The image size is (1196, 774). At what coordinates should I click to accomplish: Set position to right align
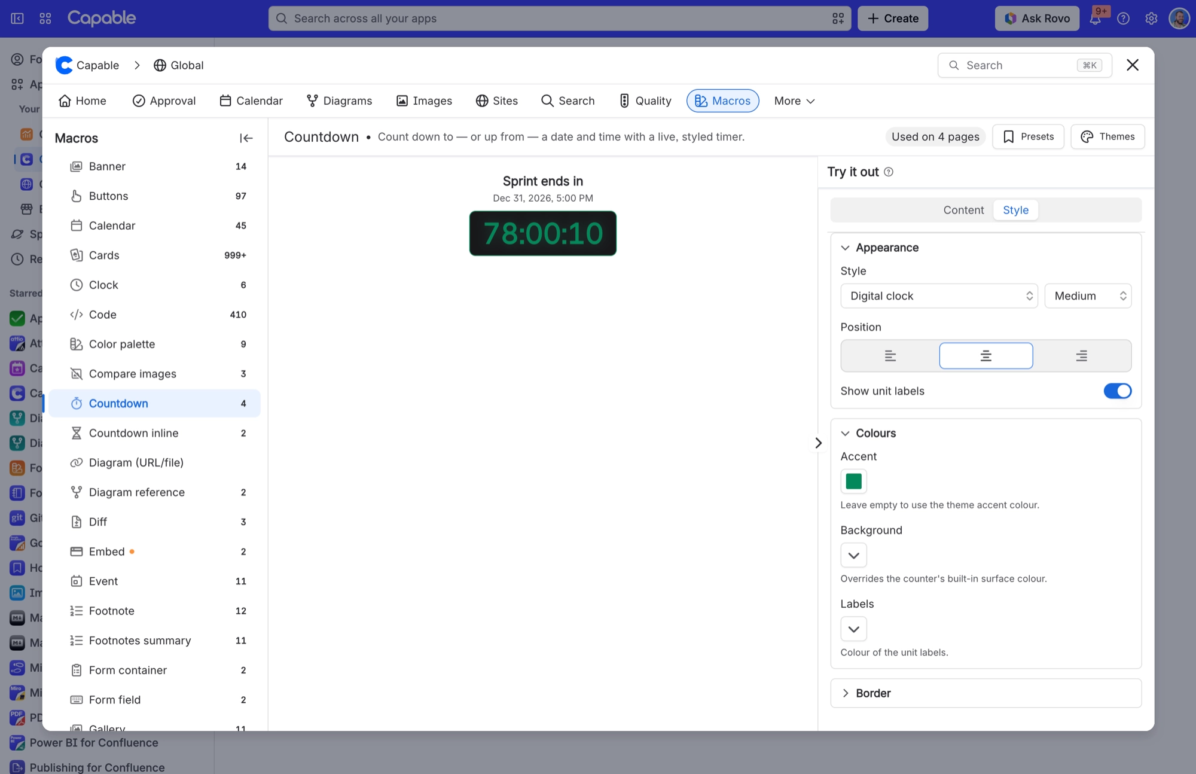coord(1081,356)
